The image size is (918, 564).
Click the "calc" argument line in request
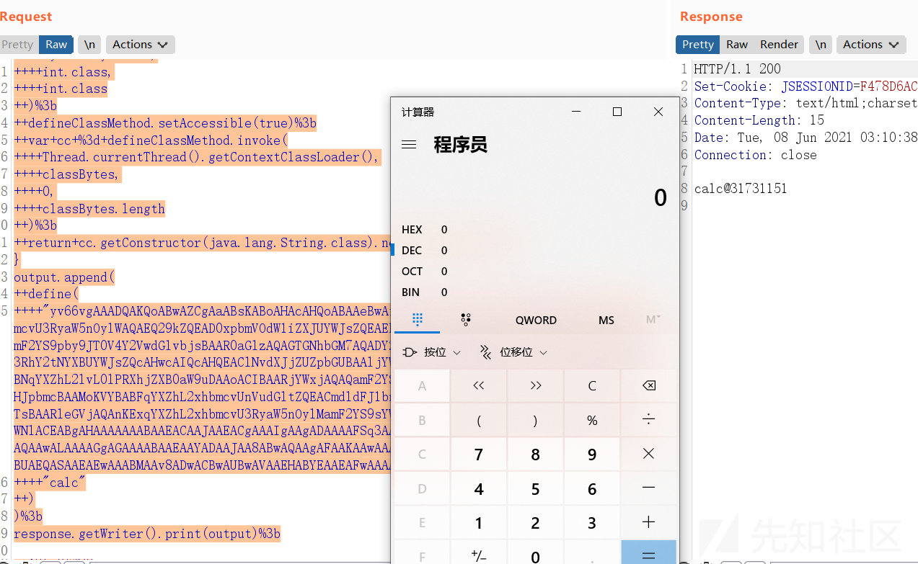point(50,482)
